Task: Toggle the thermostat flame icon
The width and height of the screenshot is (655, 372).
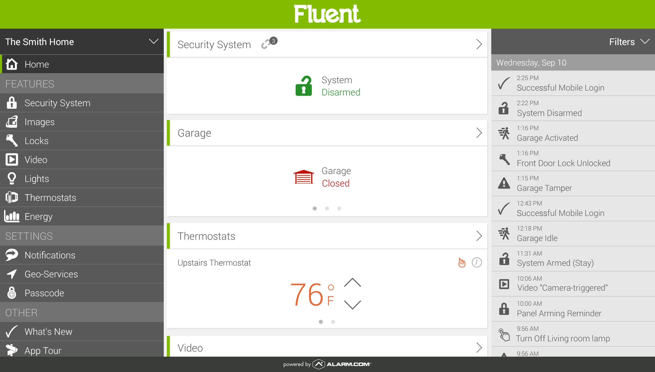Action: pos(462,263)
